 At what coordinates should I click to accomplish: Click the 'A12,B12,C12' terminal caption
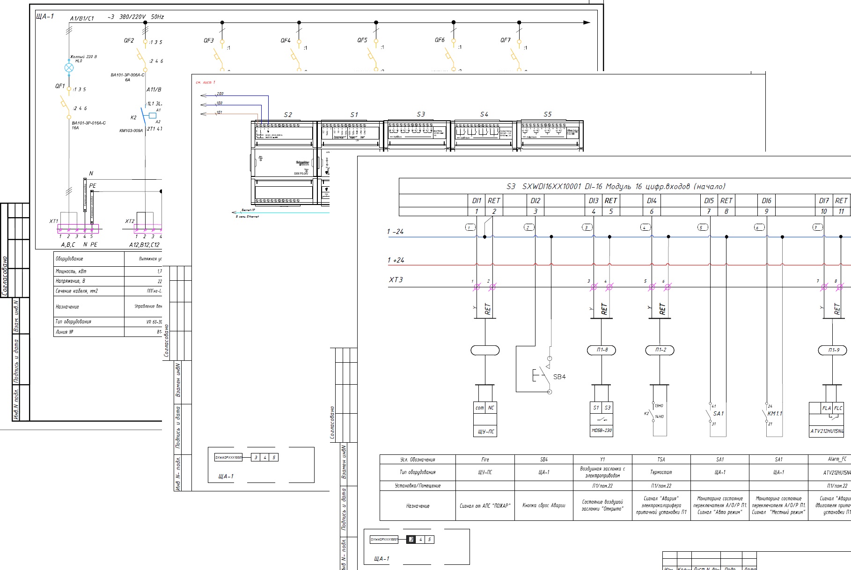coord(144,245)
